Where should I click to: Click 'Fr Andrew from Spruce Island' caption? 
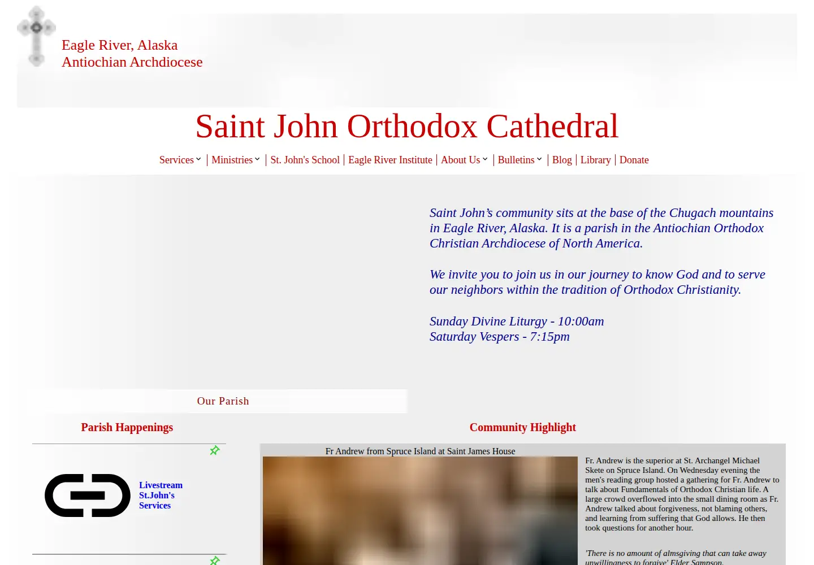[420, 451]
